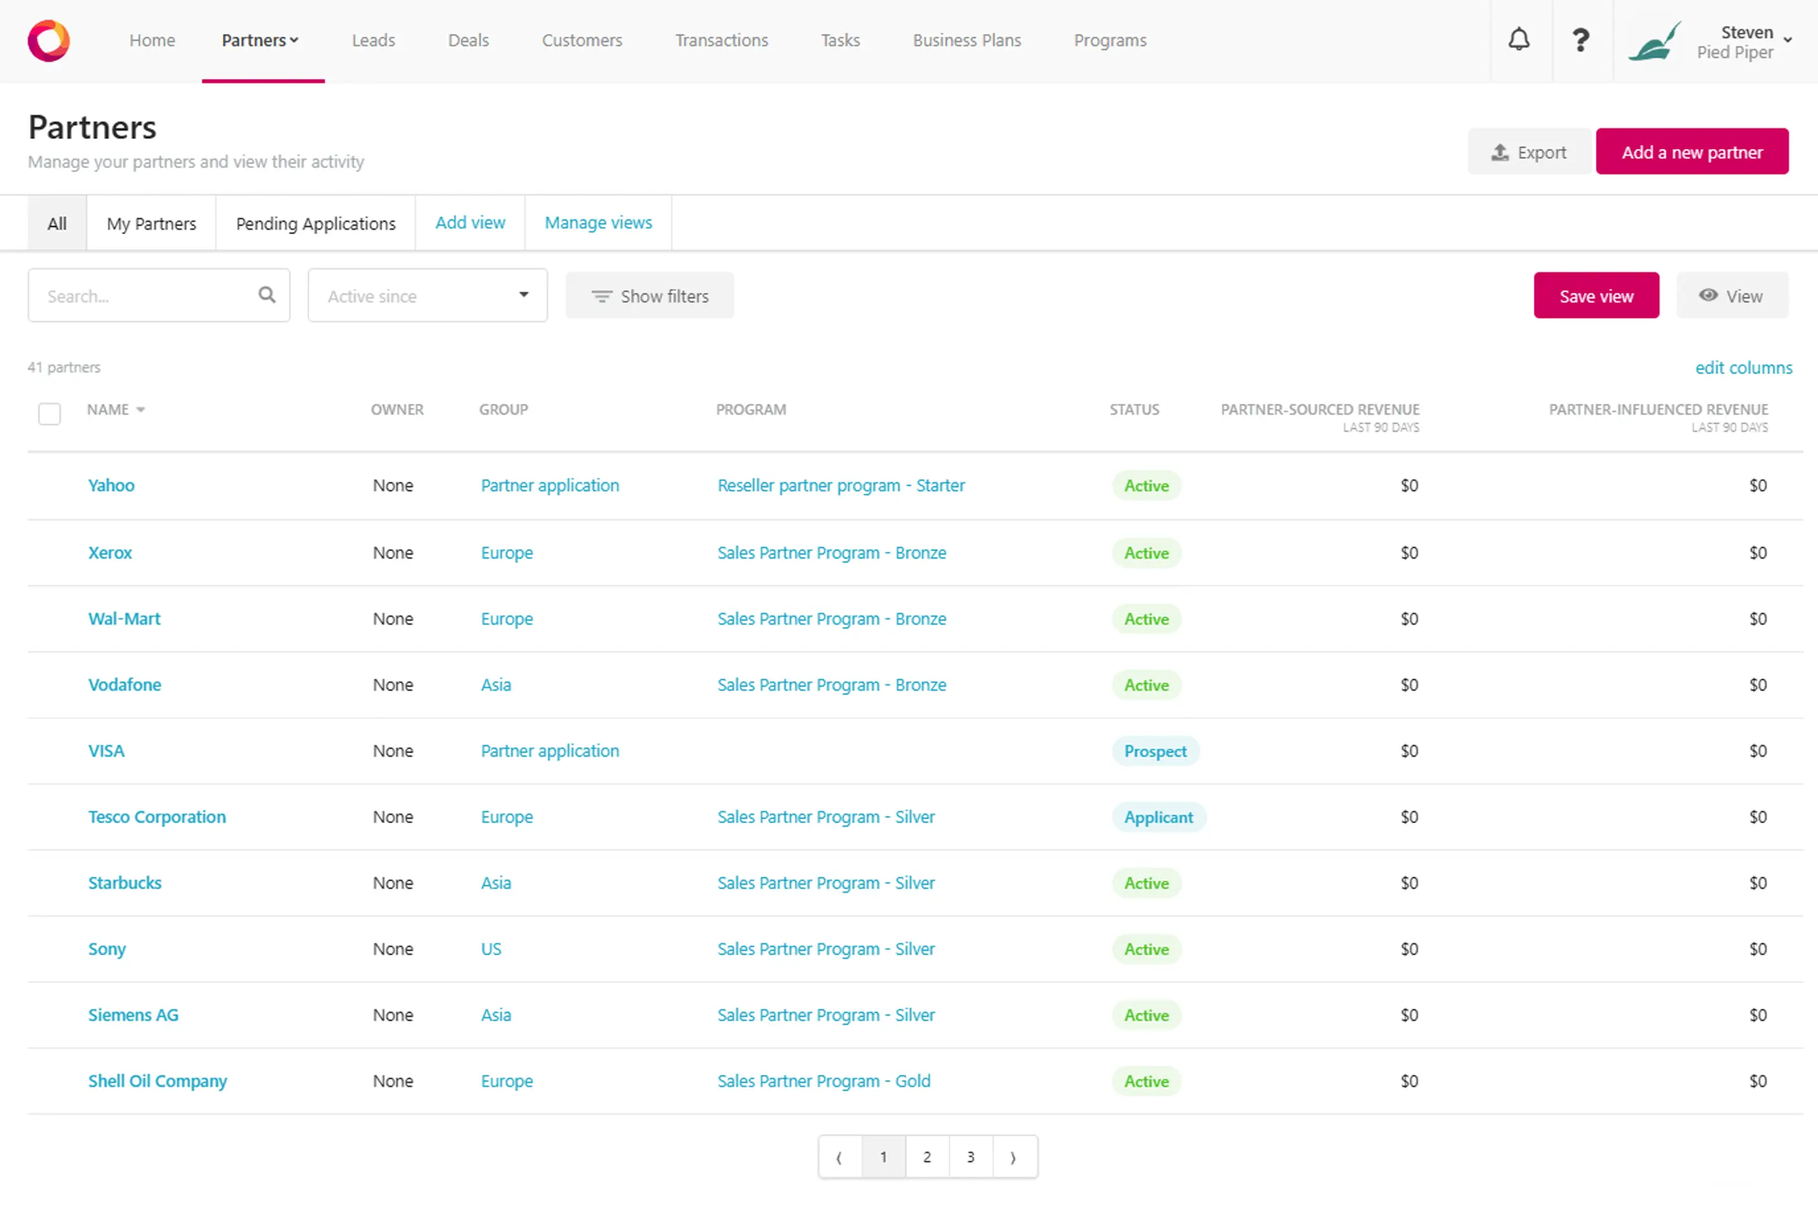Switch to the Pending Applications tab
Image resolution: width=1818 pixels, height=1212 pixels.
316,223
